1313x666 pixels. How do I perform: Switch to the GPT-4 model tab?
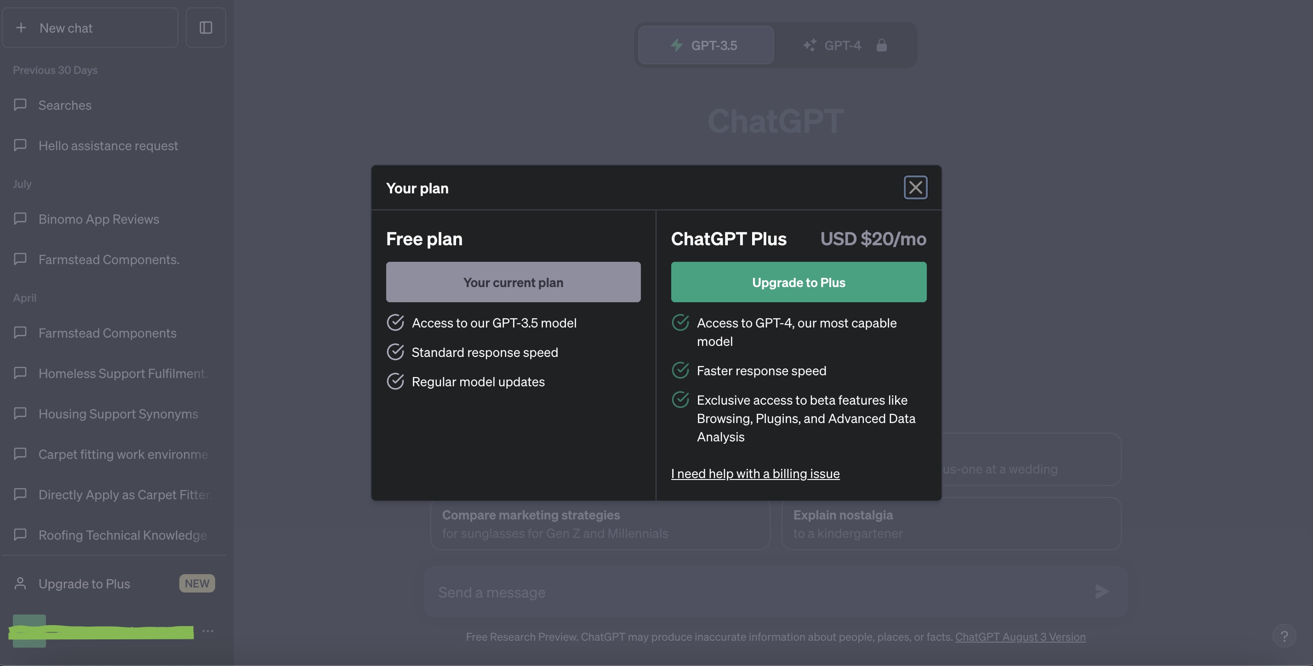pos(843,45)
